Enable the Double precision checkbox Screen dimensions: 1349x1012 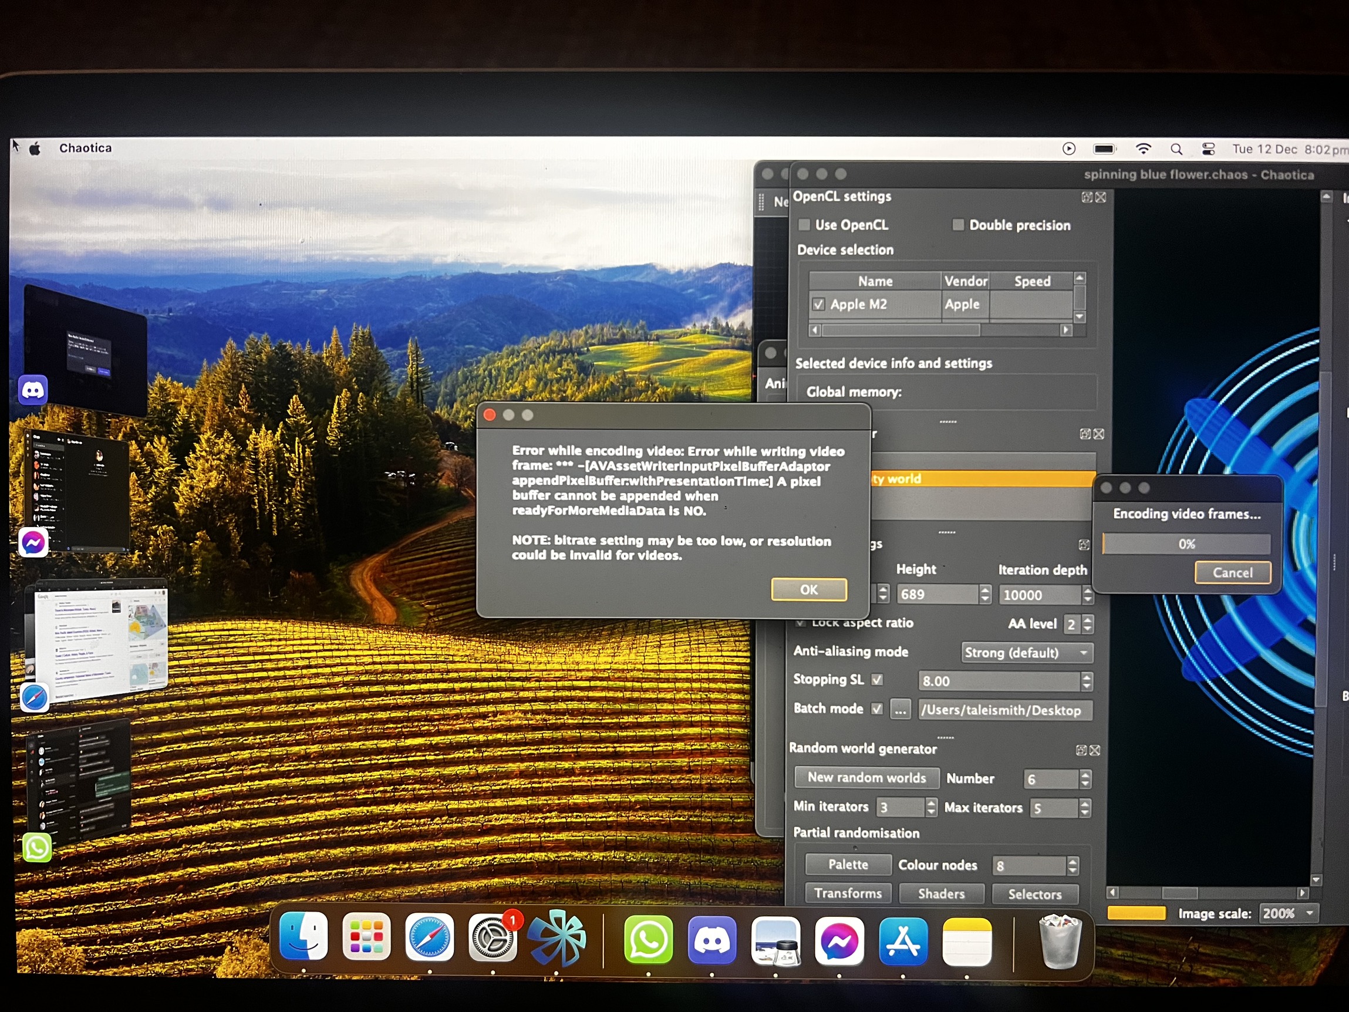tap(958, 225)
